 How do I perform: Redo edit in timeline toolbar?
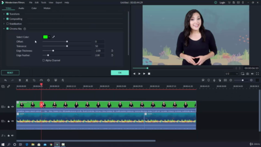(x=13, y=80)
